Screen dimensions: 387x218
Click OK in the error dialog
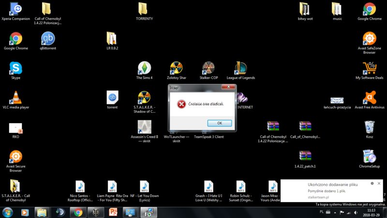(x=219, y=123)
